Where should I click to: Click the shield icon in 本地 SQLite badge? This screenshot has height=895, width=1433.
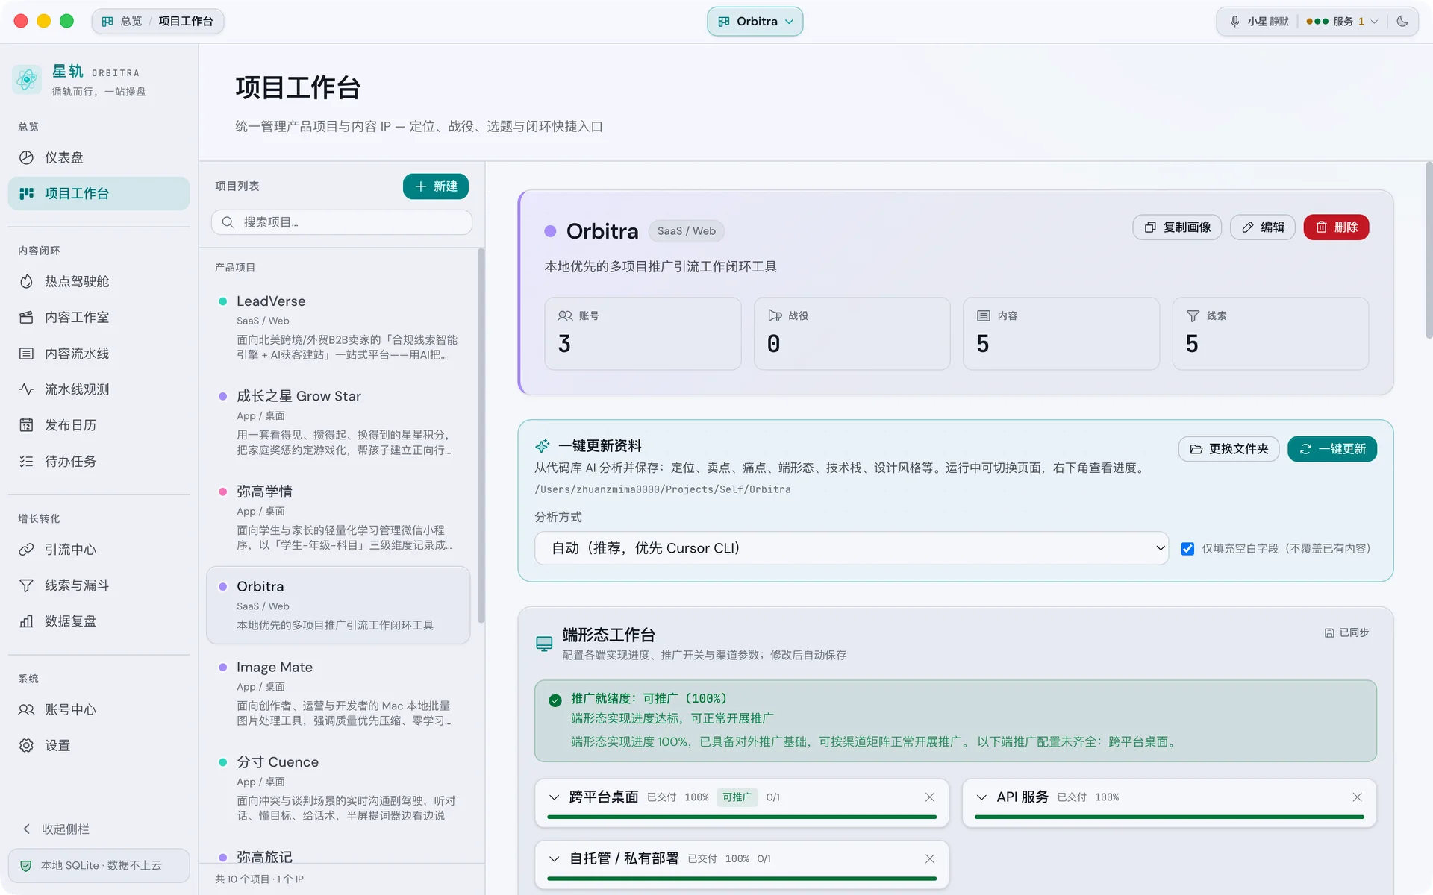pyautogui.click(x=26, y=866)
